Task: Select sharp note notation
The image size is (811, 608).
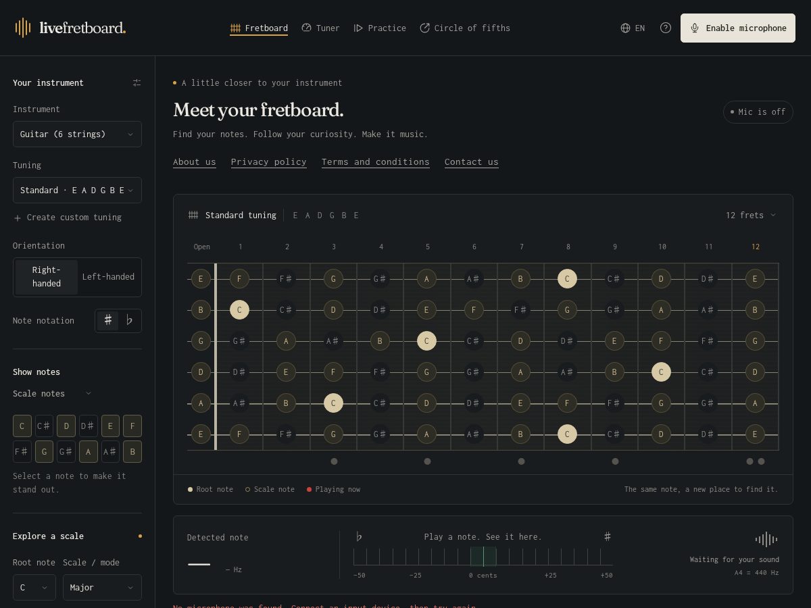Action: (108, 320)
